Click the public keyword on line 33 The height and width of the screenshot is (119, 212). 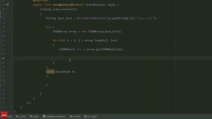[x=38, y=5]
